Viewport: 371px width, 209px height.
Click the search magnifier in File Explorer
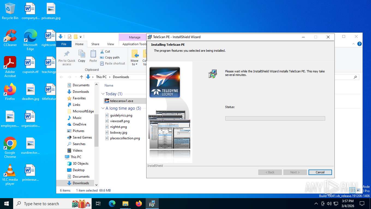click(x=355, y=77)
